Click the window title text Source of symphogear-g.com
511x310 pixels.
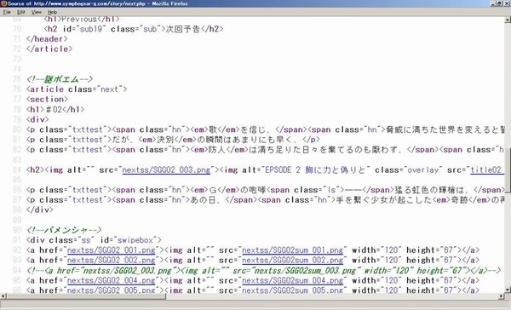click(x=98, y=3)
